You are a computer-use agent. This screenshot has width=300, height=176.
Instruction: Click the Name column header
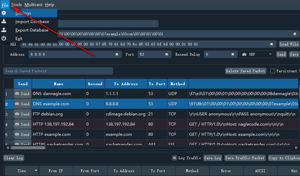coord(59,84)
